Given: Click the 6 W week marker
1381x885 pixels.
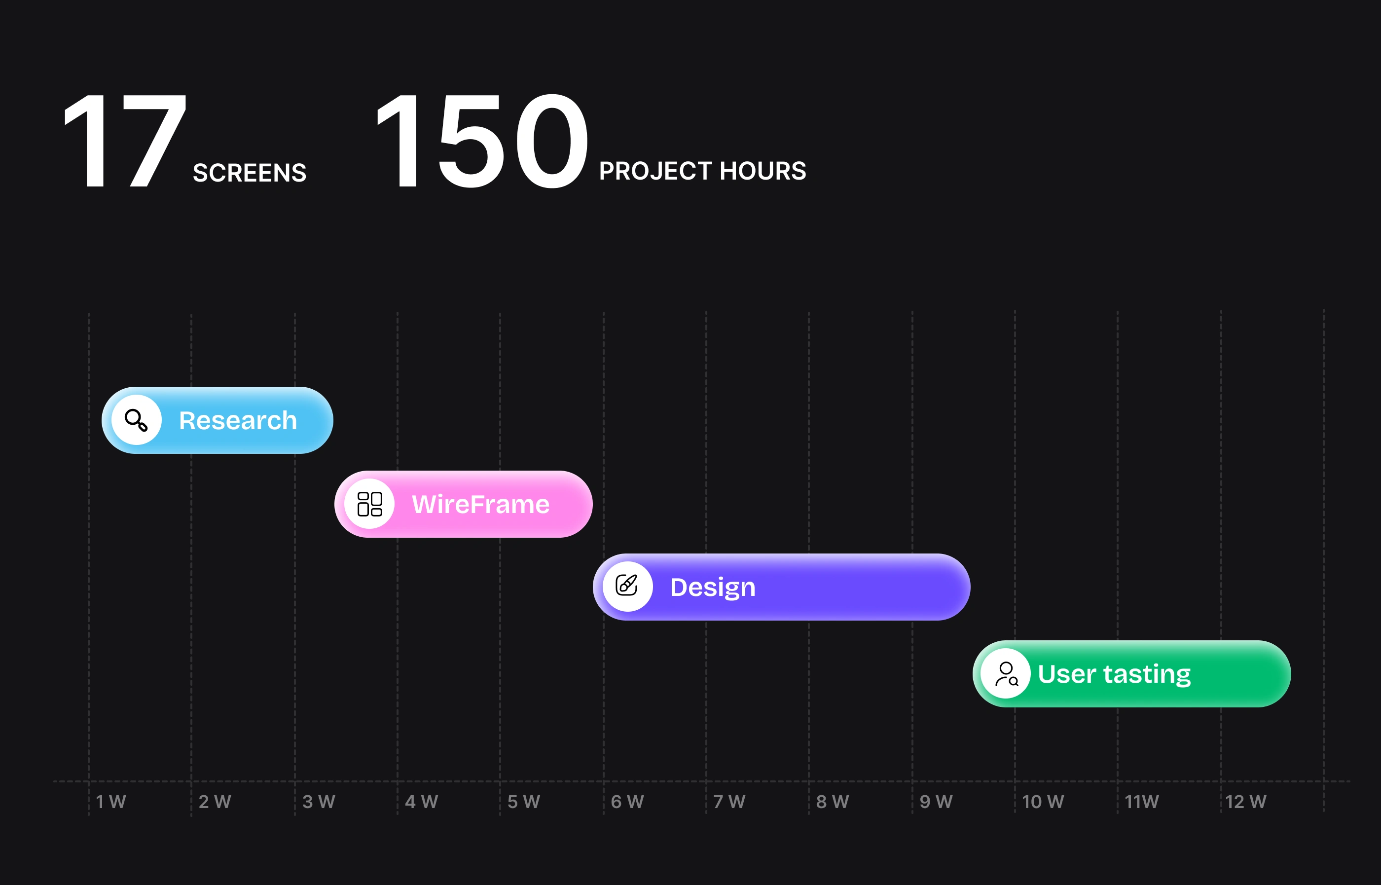Looking at the screenshot, I should [627, 802].
